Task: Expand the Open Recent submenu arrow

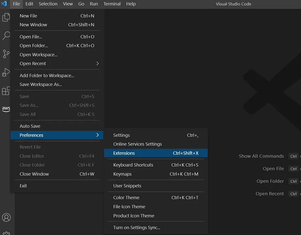Action: point(97,63)
